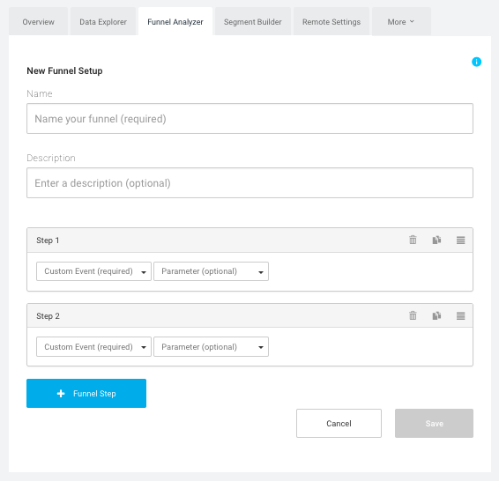This screenshot has width=499, height=481.
Task: Expand the More tab menu
Action: [401, 22]
